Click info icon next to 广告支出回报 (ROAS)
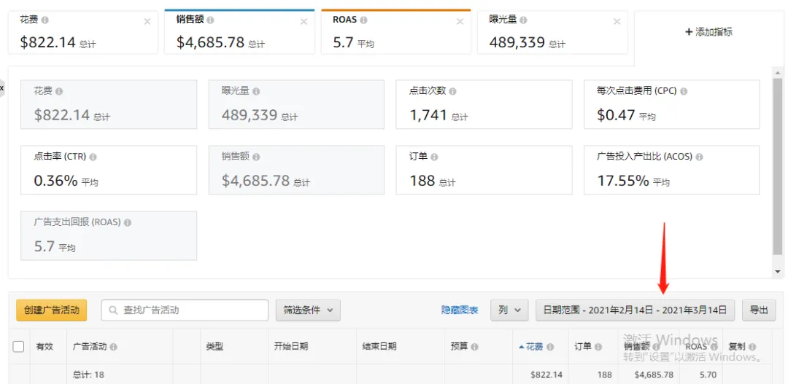The height and width of the screenshot is (384, 788). pos(128,222)
